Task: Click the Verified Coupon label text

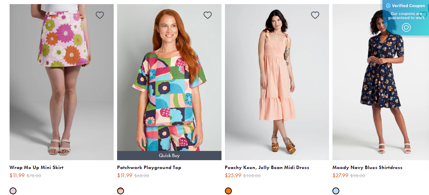Action: 408,6
